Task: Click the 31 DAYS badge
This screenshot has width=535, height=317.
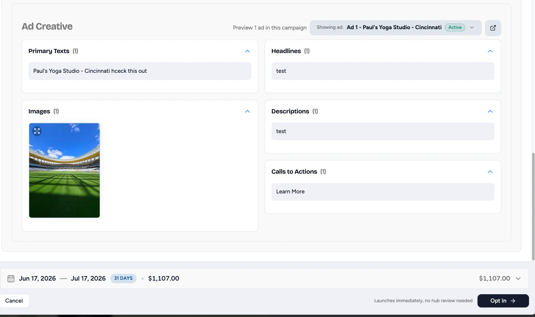Action: point(123,278)
